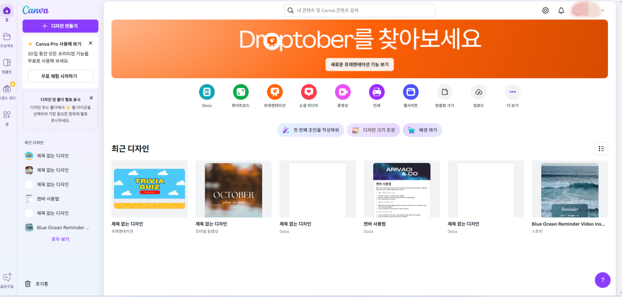Open Blue Ocean Reminder story thumbnail
Viewport: 622px width, 297px height.
coord(570,188)
